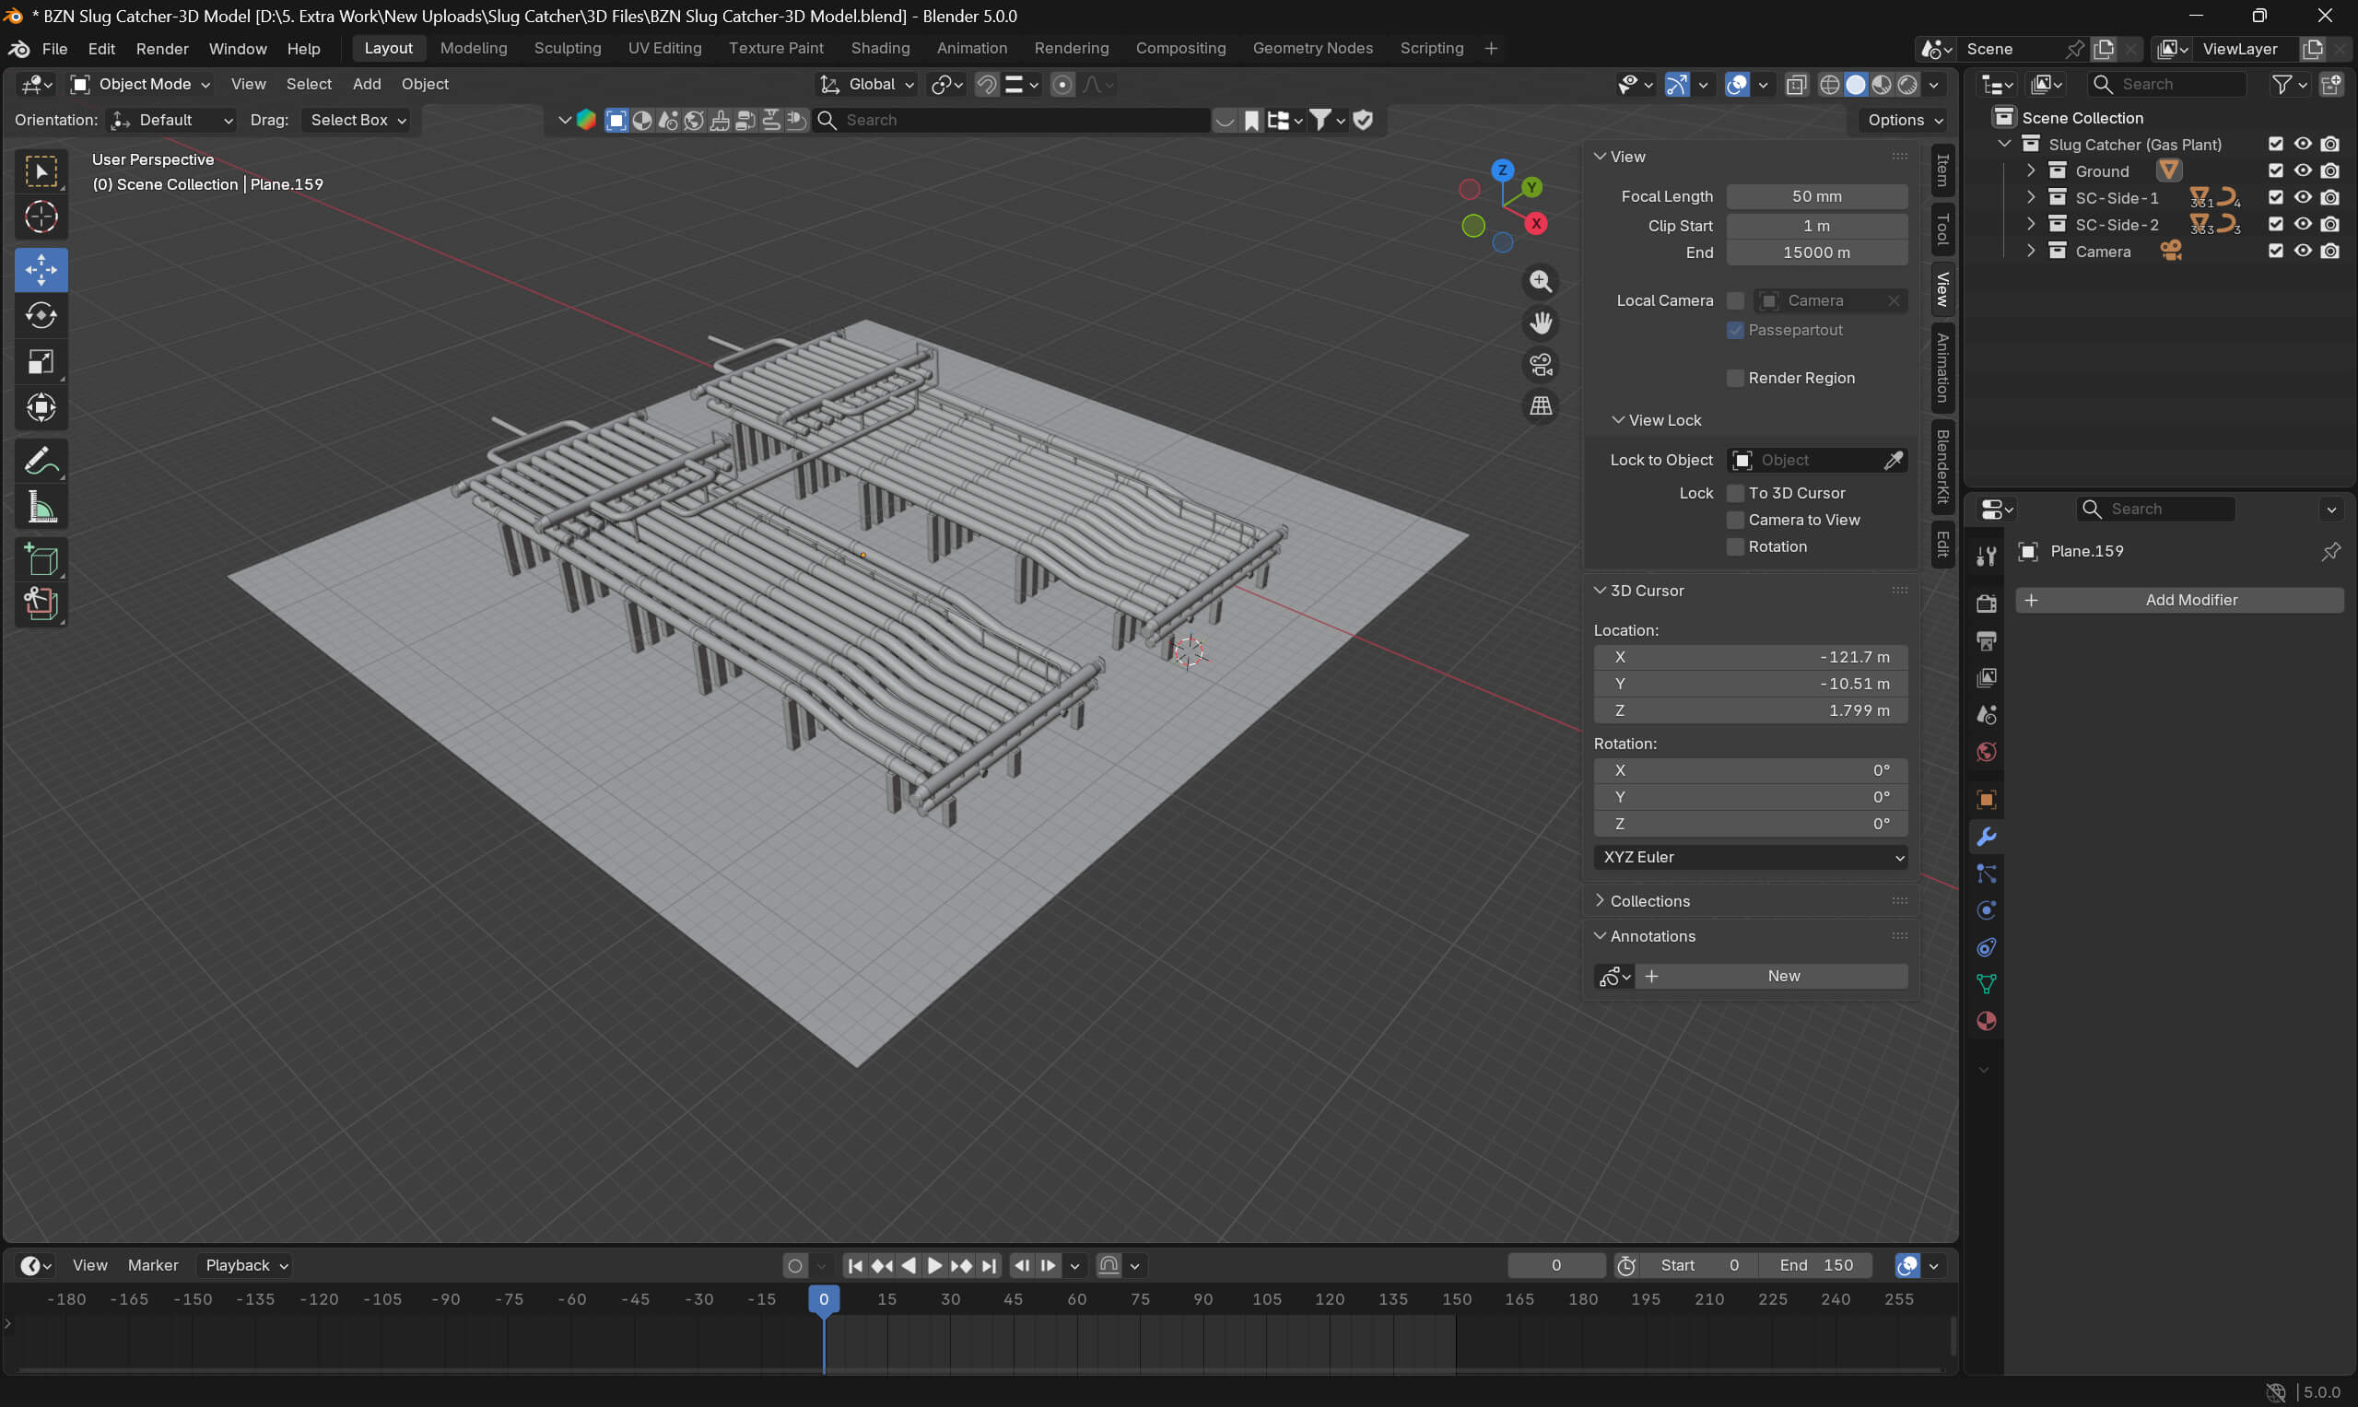Select the Add Cube tool

[41, 560]
